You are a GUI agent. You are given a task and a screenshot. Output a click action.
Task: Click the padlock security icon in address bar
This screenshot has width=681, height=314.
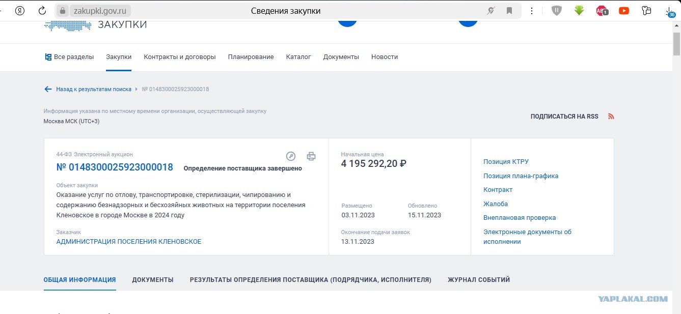[x=63, y=11]
